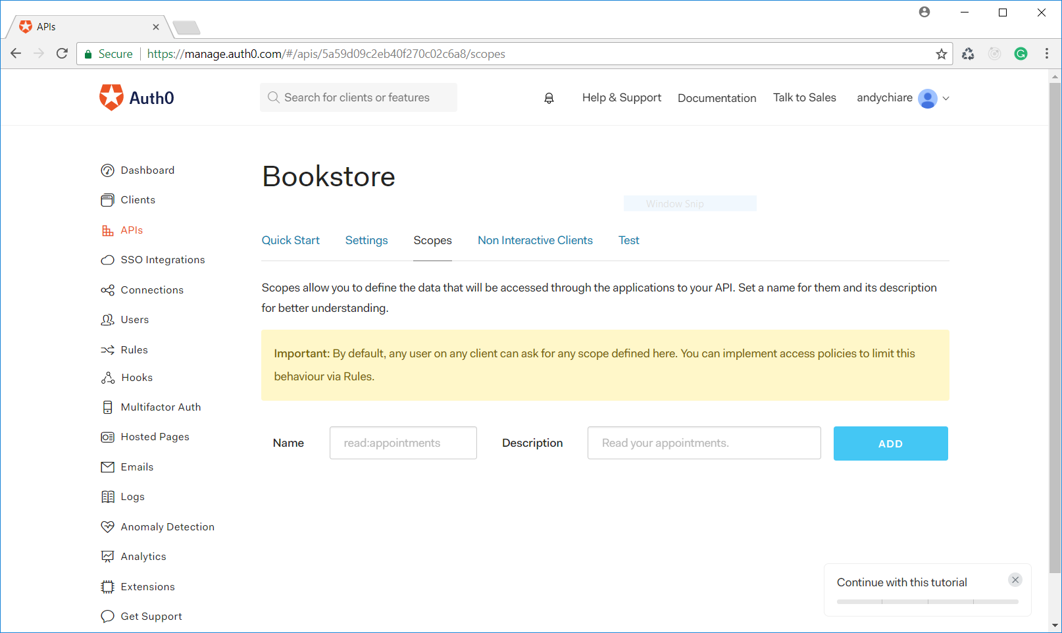Viewport: 1062px width, 633px height.
Task: Click the Multifactor Auth phone icon
Action: [x=107, y=407]
